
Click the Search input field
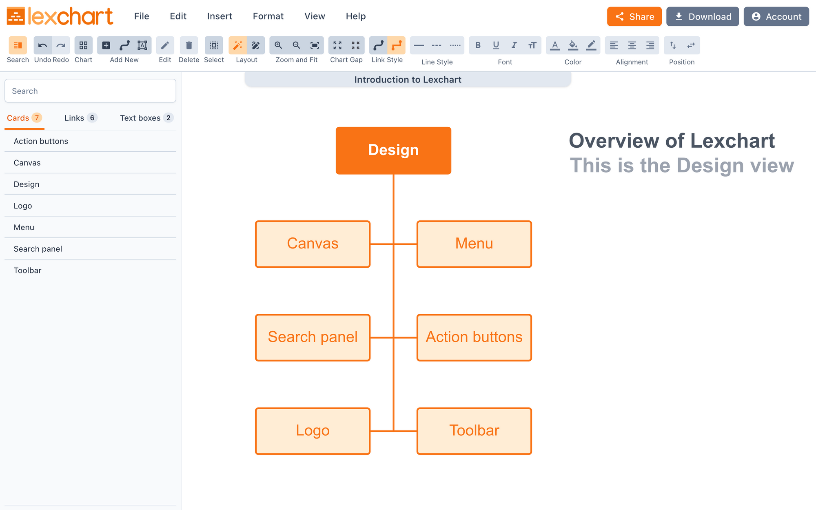pyautogui.click(x=91, y=91)
